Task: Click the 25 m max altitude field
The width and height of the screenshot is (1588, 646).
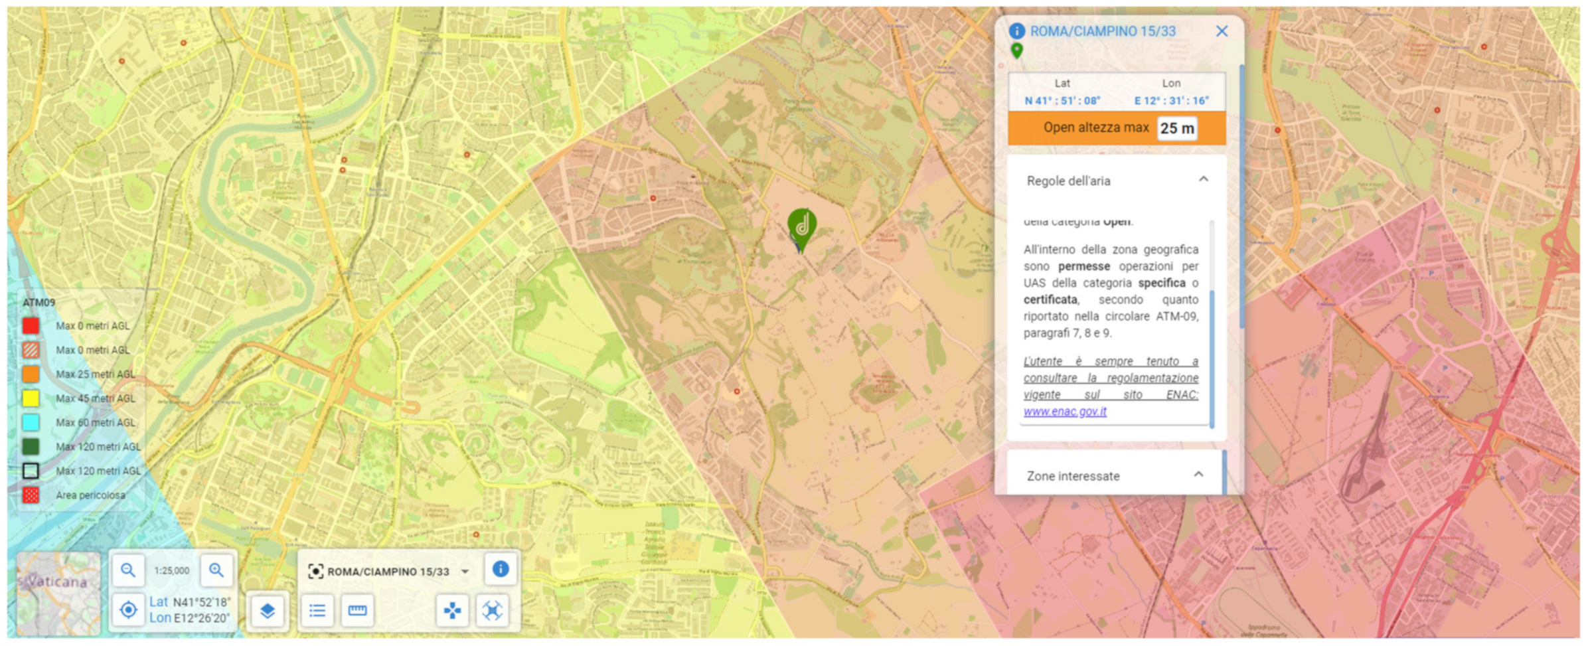Action: [1176, 128]
